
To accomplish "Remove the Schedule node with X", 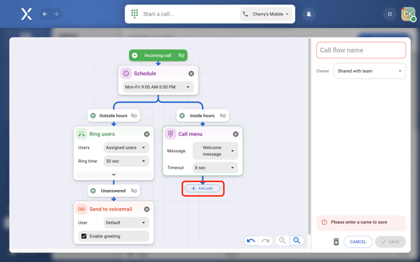I will tap(191, 73).
